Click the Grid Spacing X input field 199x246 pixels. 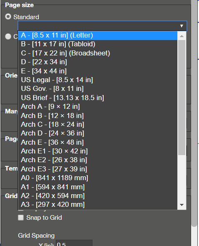[74, 243]
